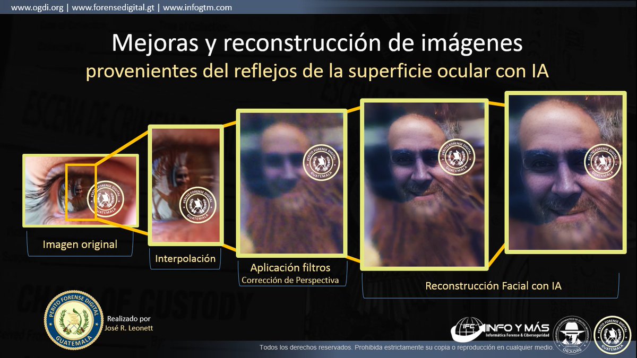637x358 pixels.
Task: Select the filtered blurry face thumbnail
Action: coord(291,184)
